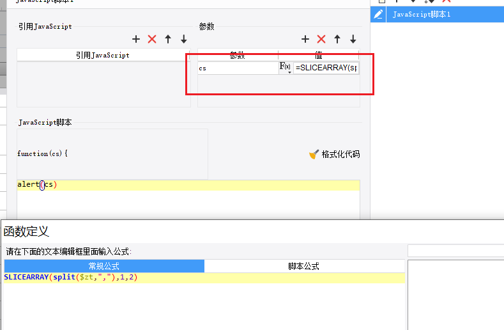Edit the =SLICEARRAY parameter value field

coord(326,68)
